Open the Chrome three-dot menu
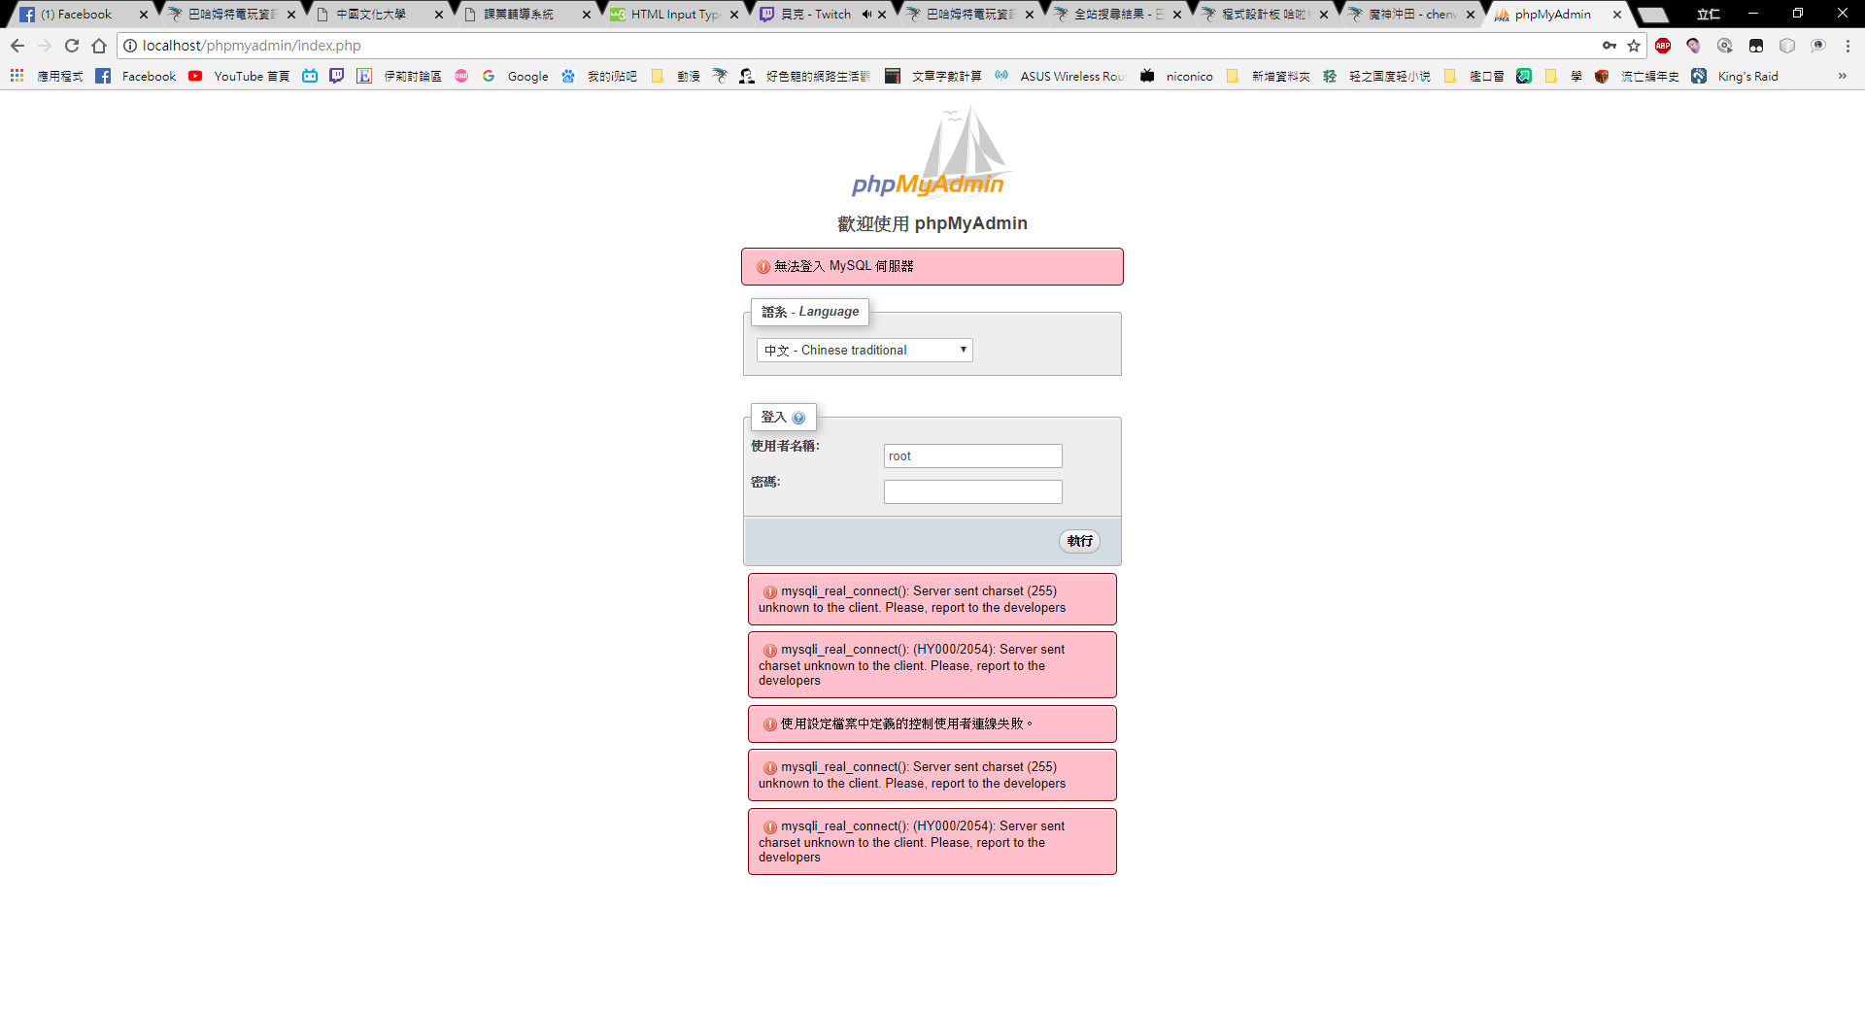This screenshot has width=1865, height=1010. coord(1848,45)
